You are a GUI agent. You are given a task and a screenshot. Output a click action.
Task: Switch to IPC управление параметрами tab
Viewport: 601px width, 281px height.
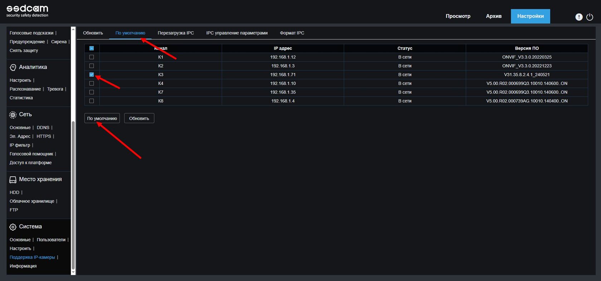tap(237, 33)
